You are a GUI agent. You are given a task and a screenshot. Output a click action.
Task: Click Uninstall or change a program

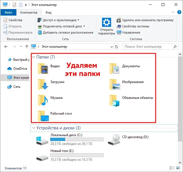[145, 20]
